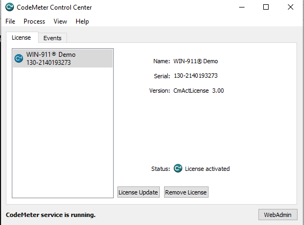
Task: Click the License activated status text
Action: tap(207, 169)
